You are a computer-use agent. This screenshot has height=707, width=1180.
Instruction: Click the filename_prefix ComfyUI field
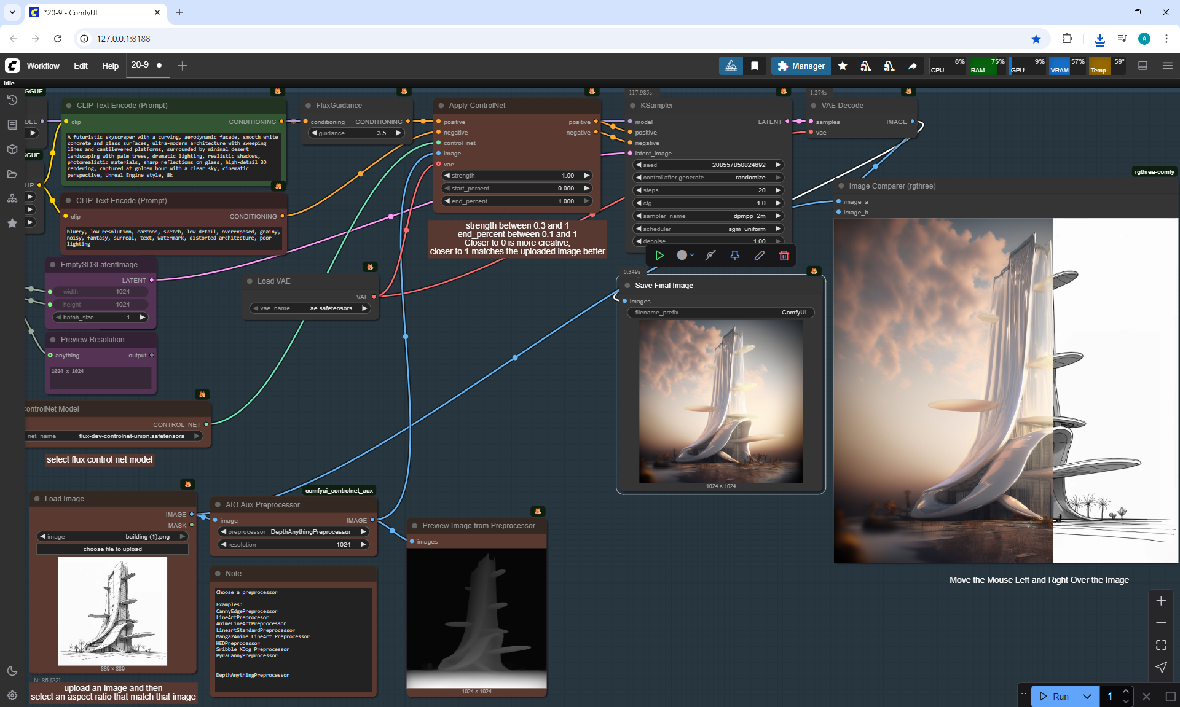click(720, 313)
